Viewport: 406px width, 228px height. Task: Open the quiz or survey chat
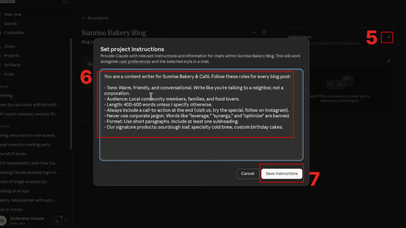12,209
